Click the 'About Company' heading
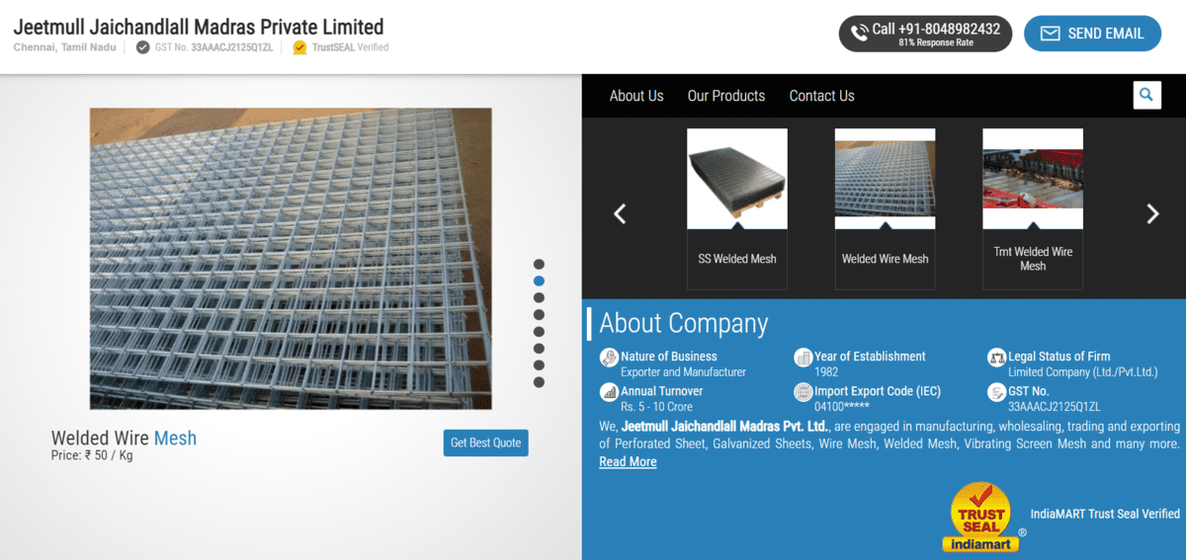 coord(684,323)
